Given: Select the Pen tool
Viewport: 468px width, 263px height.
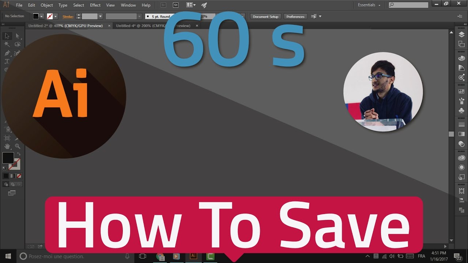Looking at the screenshot, I should 7,53.
